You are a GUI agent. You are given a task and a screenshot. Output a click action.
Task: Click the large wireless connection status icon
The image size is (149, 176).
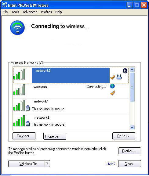tap(17, 28)
